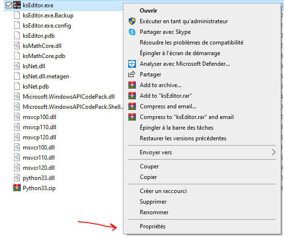Open the Envoyer vers menu entry

tap(202, 152)
